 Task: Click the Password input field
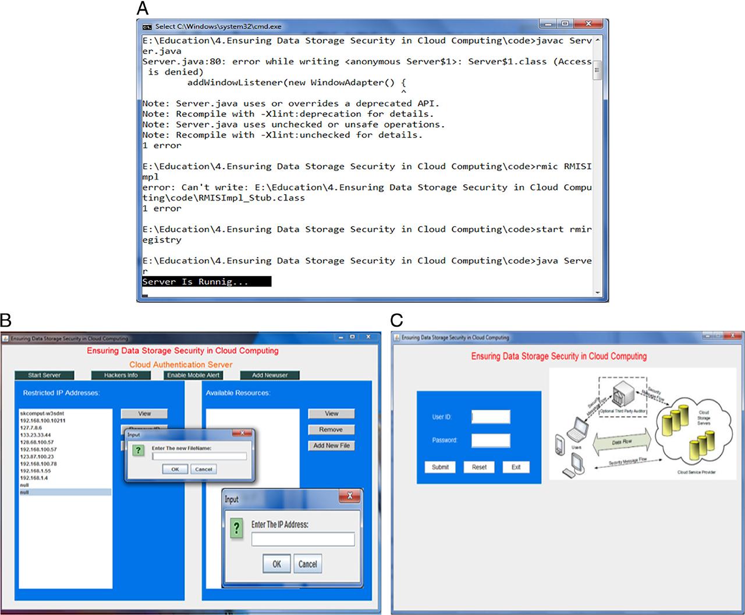pos(491,441)
